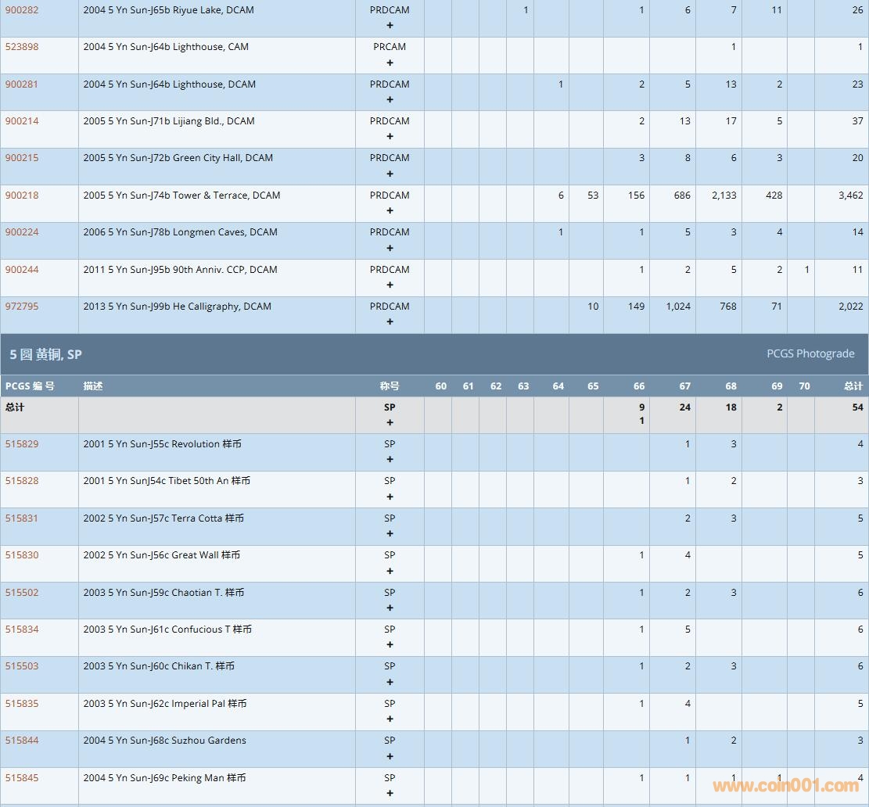This screenshot has width=869, height=807.
Task: Click the 5 圆 黄铜, SP section heading
Action: click(45, 354)
